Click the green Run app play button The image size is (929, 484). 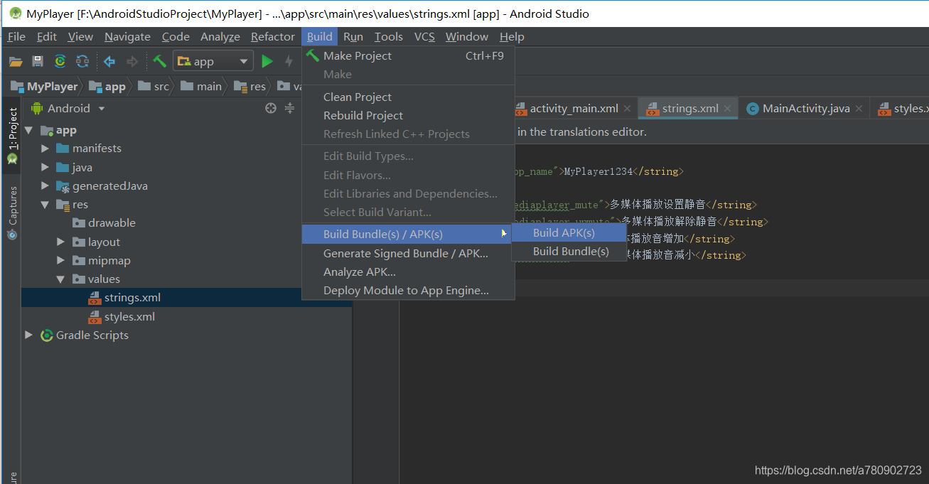[267, 62]
